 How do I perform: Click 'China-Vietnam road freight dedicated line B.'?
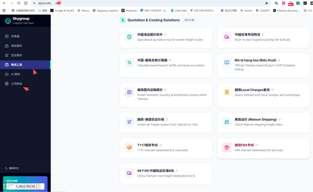click(x=166, y=176)
